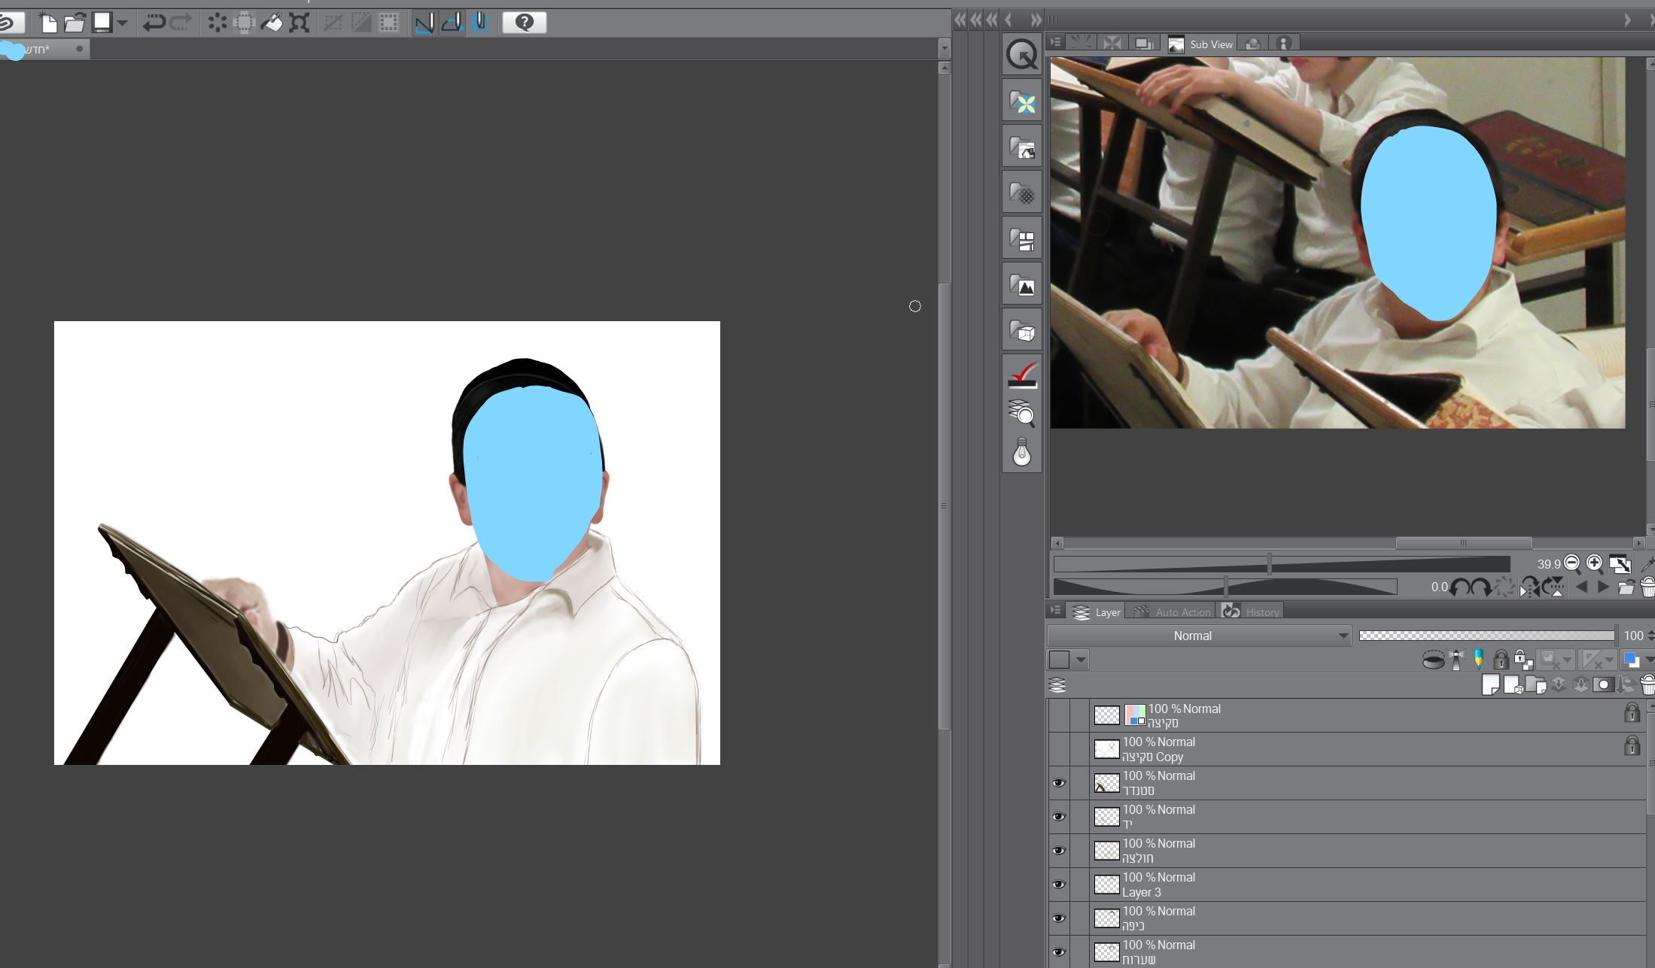
Task: Open the Normal blending mode dropdown
Action: point(1199,636)
